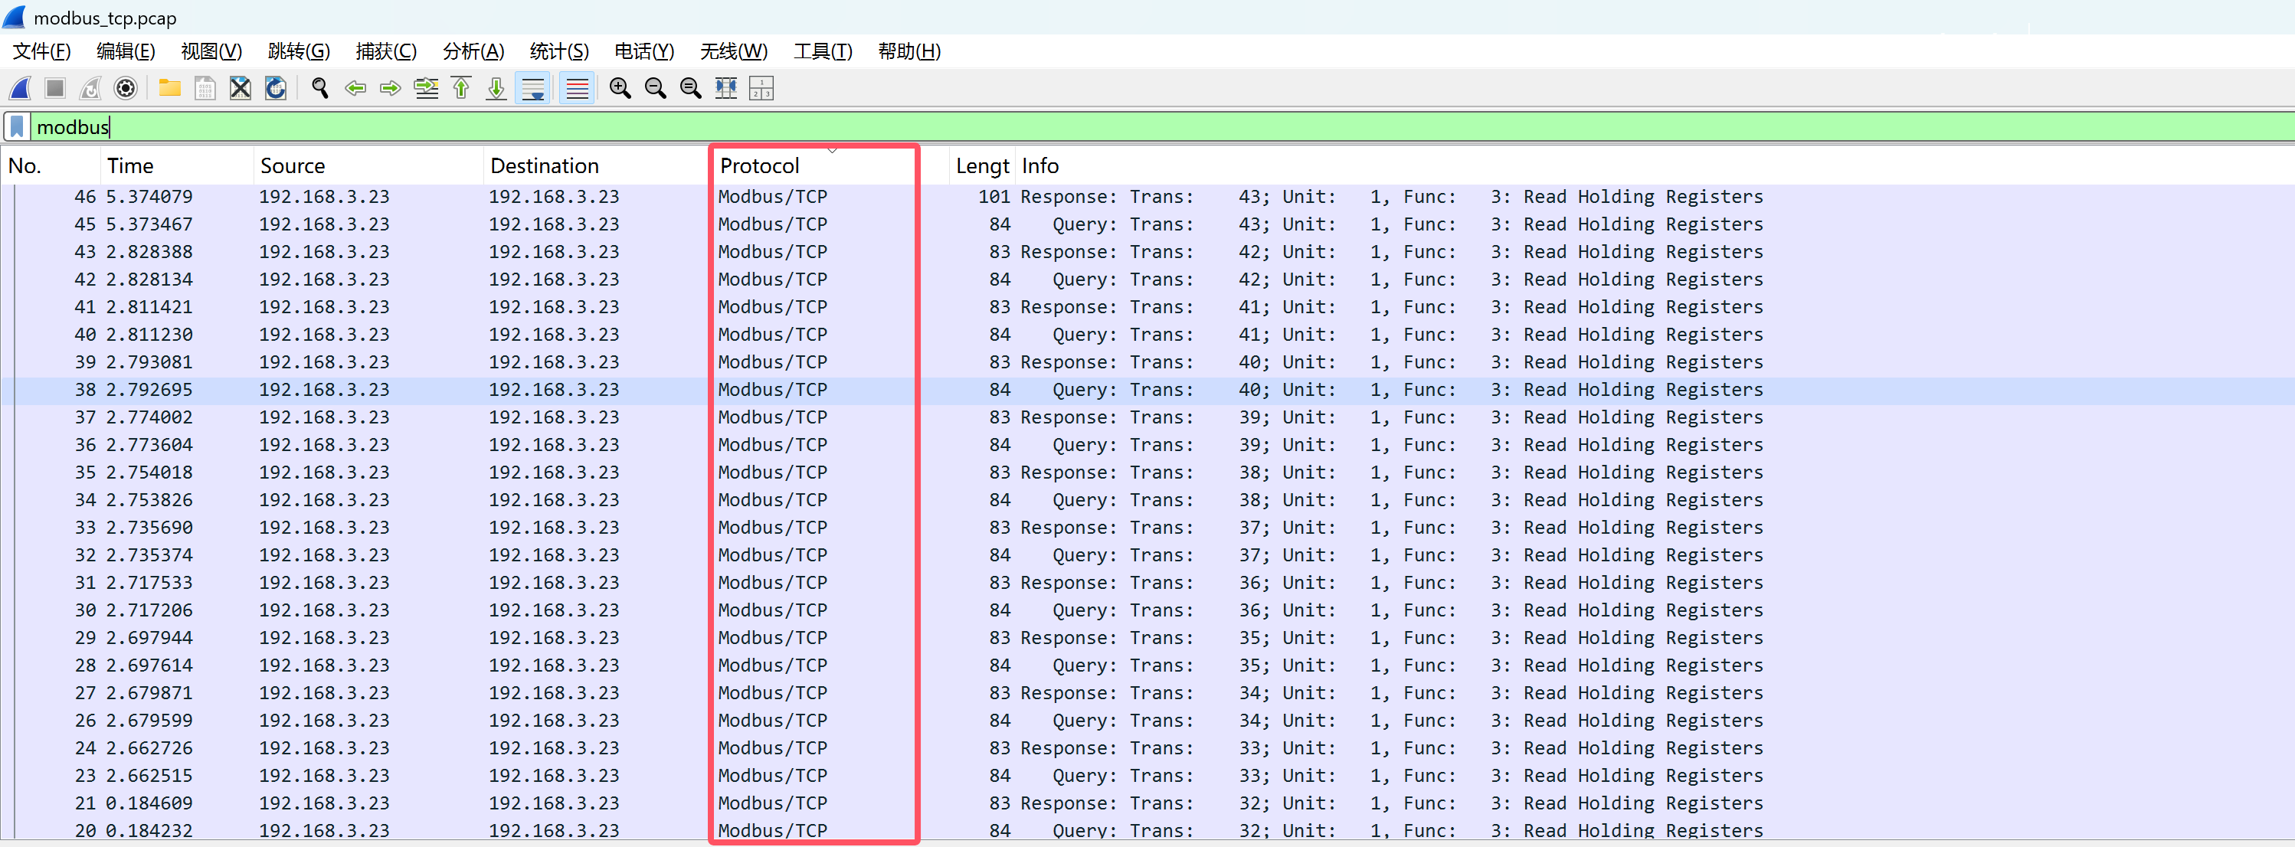Select packet 31 at time 2.717533
2295x847 pixels.
(x=1147, y=584)
